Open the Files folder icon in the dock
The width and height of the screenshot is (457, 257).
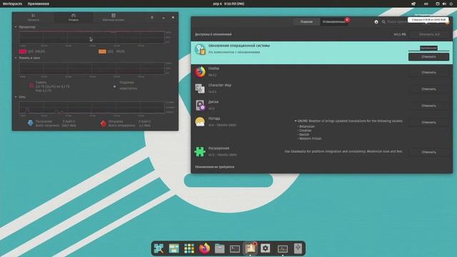[219, 248]
